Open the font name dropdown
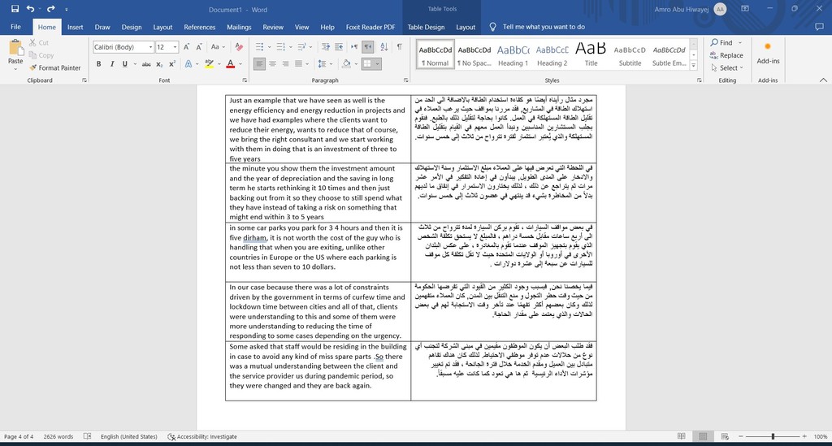This screenshot has height=446, width=832. click(x=150, y=47)
